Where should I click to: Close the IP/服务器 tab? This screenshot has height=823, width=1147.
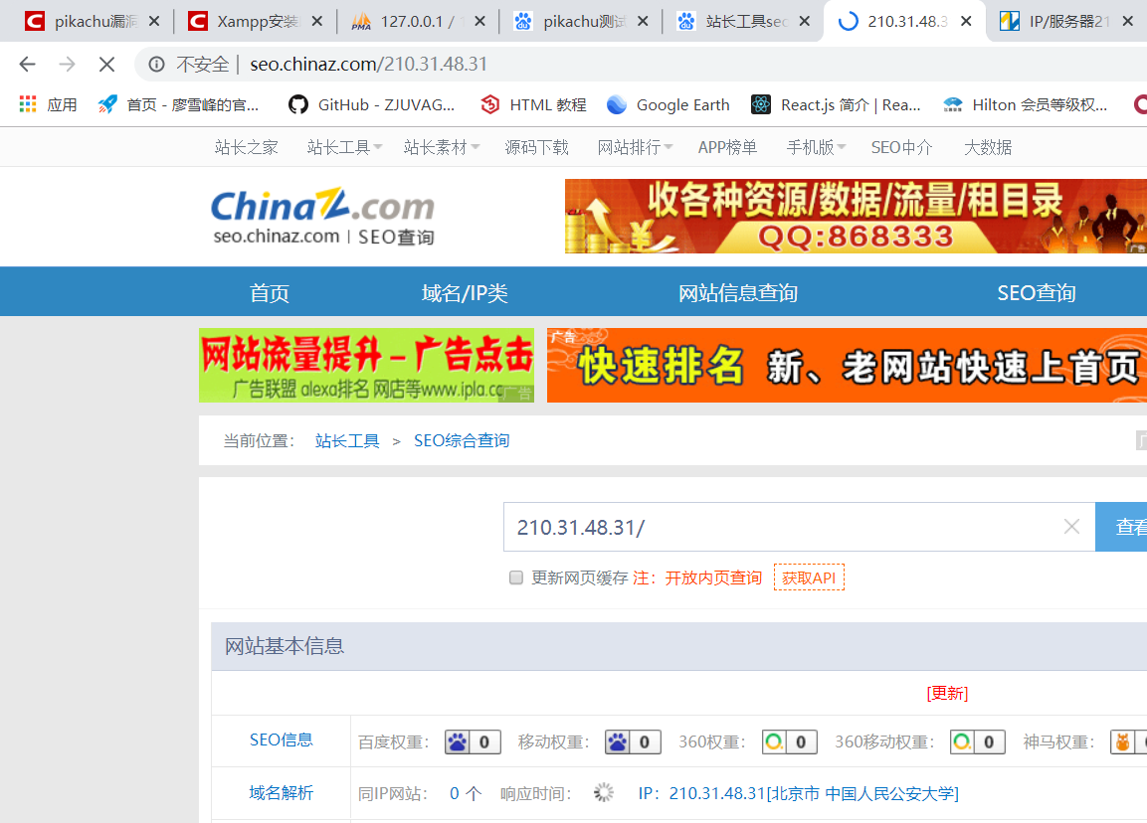(x=1129, y=22)
